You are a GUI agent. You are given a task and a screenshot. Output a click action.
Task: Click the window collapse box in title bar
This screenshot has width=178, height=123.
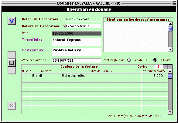(174, 3)
